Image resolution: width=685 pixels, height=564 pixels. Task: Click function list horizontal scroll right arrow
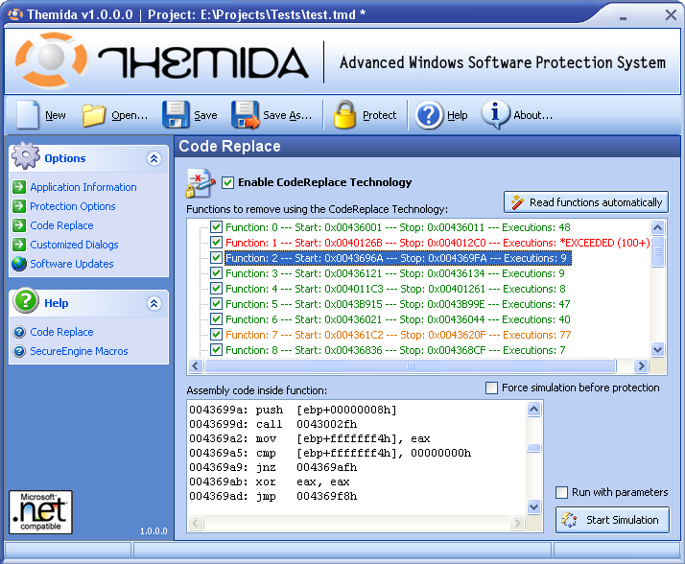[641, 365]
